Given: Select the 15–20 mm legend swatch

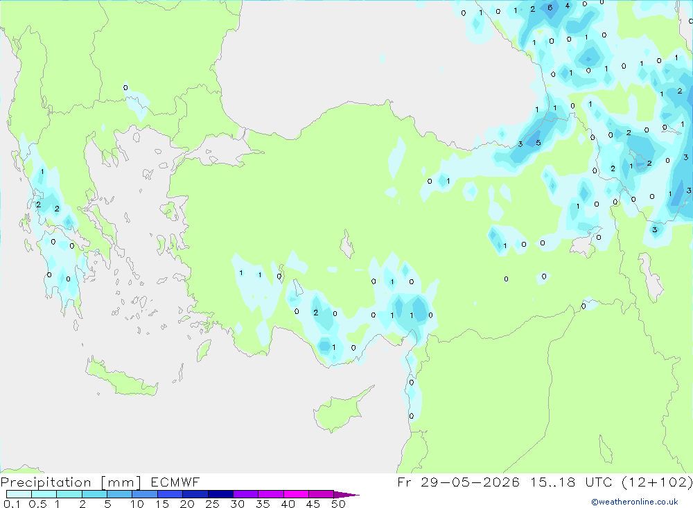Looking at the screenshot, I should tap(170, 494).
